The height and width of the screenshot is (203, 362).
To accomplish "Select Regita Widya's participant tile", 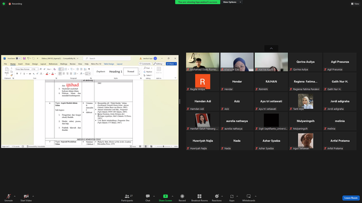I will [x=202, y=81].
